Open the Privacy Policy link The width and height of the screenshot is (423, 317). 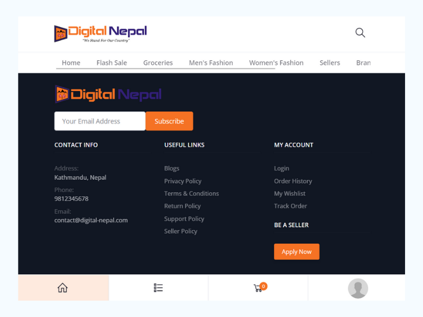[x=182, y=181]
